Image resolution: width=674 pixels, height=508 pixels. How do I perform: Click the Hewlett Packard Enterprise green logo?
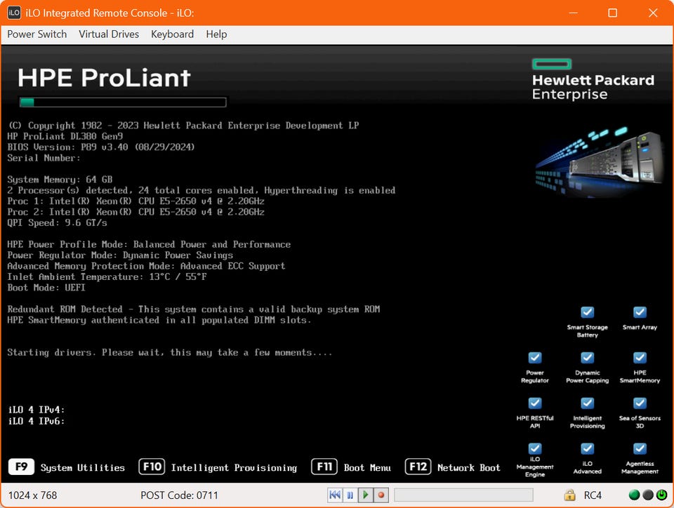[x=552, y=64]
